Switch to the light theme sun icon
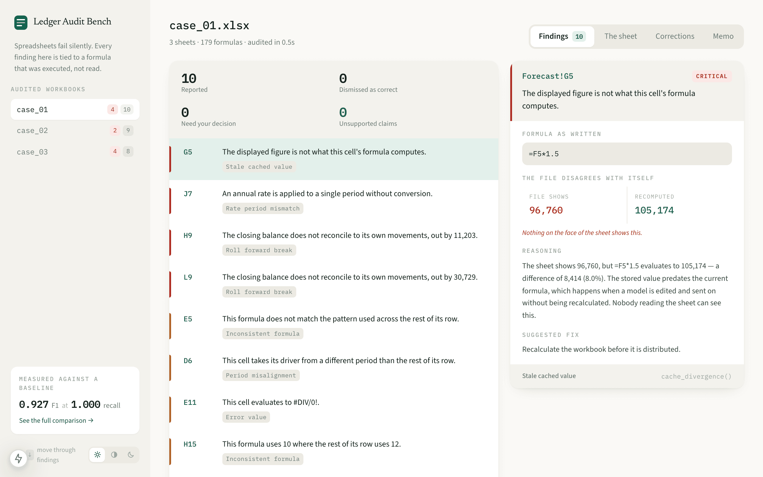763x477 pixels. coord(97,455)
